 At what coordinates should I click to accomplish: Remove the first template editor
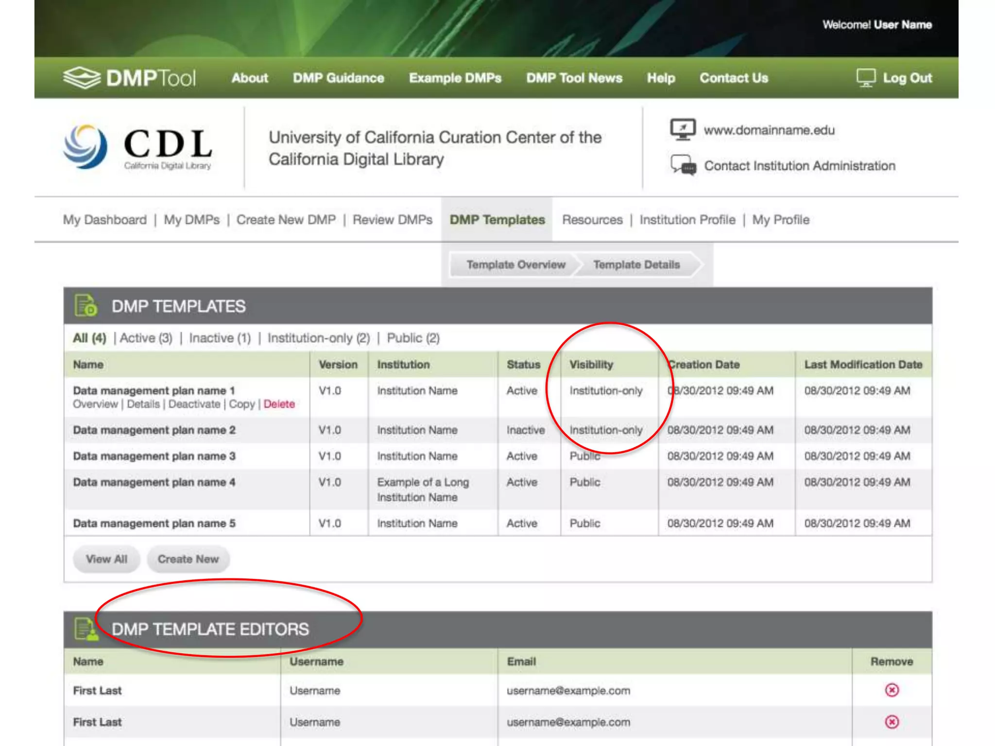point(892,690)
